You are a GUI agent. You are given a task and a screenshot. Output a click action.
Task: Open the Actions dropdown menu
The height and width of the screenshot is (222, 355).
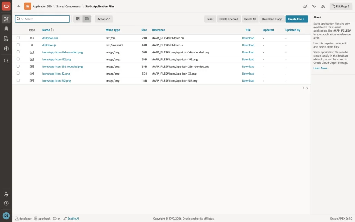[x=104, y=19]
